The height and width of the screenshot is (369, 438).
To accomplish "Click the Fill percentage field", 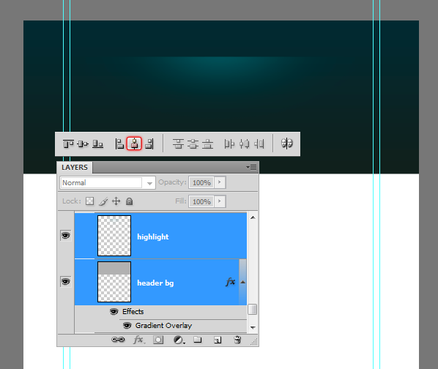I will pos(201,201).
